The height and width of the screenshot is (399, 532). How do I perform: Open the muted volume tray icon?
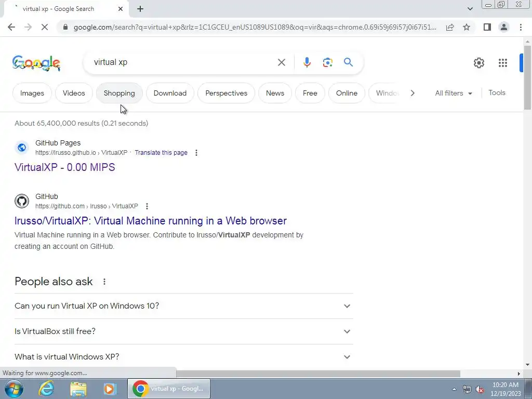[x=480, y=389]
